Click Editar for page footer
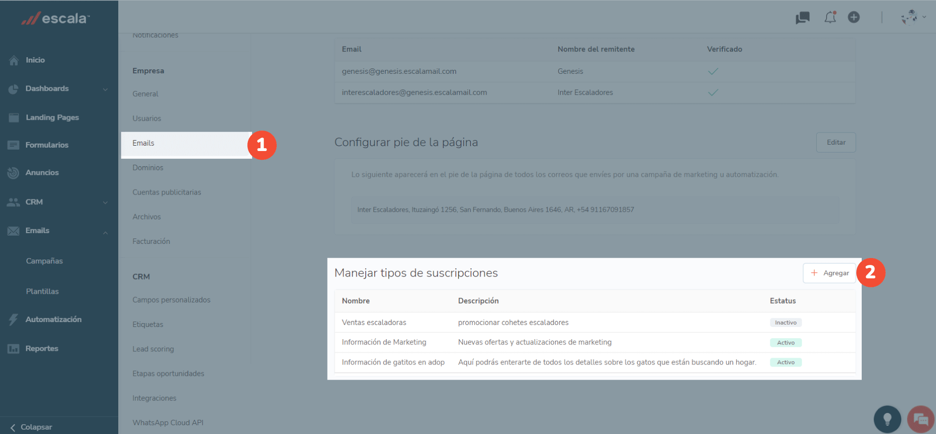 point(836,142)
